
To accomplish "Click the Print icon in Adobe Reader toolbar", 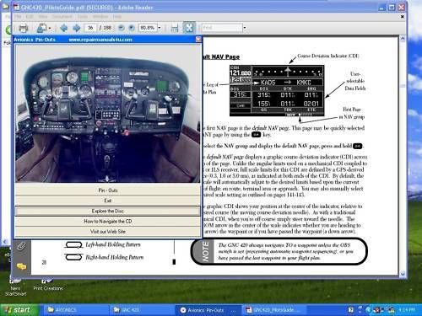I will click(x=24, y=28).
